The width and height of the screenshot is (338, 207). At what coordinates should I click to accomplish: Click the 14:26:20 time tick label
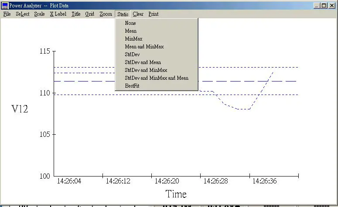point(167,181)
